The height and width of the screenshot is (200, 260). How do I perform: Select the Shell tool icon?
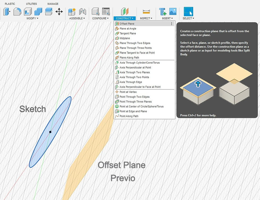tap(27, 12)
